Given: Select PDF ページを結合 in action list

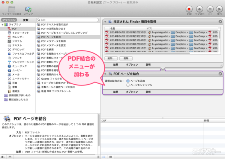Looking at the screenshot, I should [x=68, y=37].
